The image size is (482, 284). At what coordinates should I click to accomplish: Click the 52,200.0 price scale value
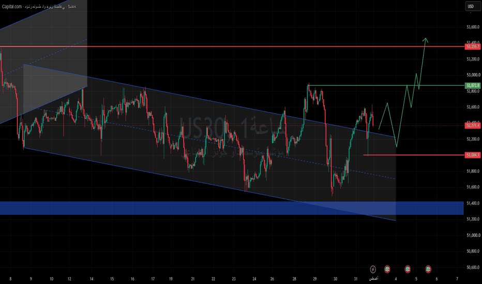tap(473, 139)
